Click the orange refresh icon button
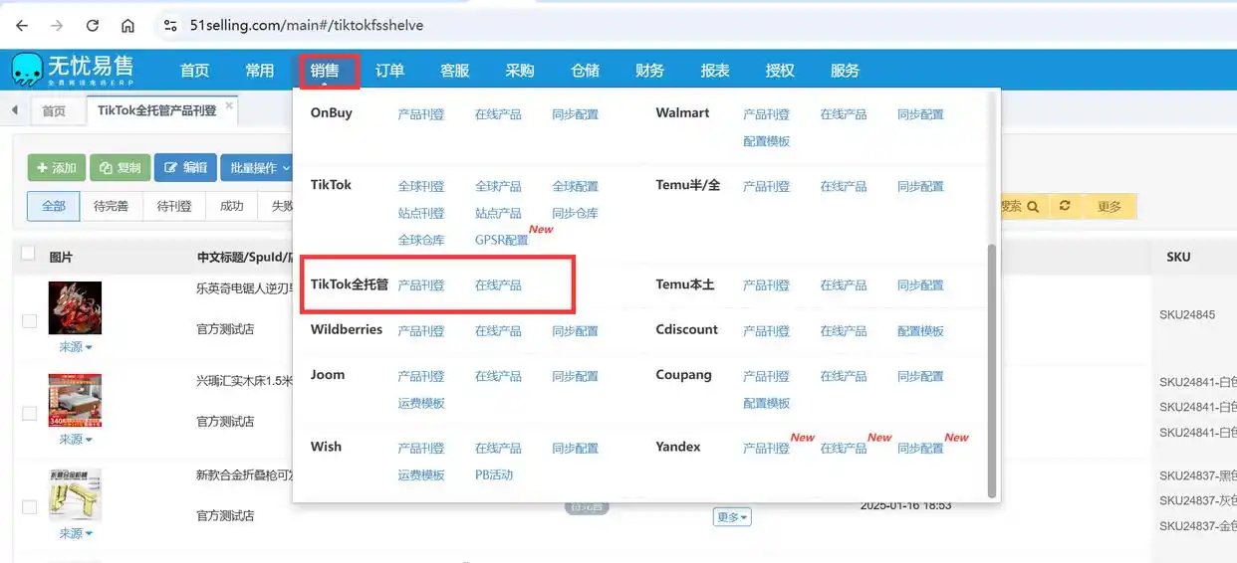 [x=1065, y=206]
